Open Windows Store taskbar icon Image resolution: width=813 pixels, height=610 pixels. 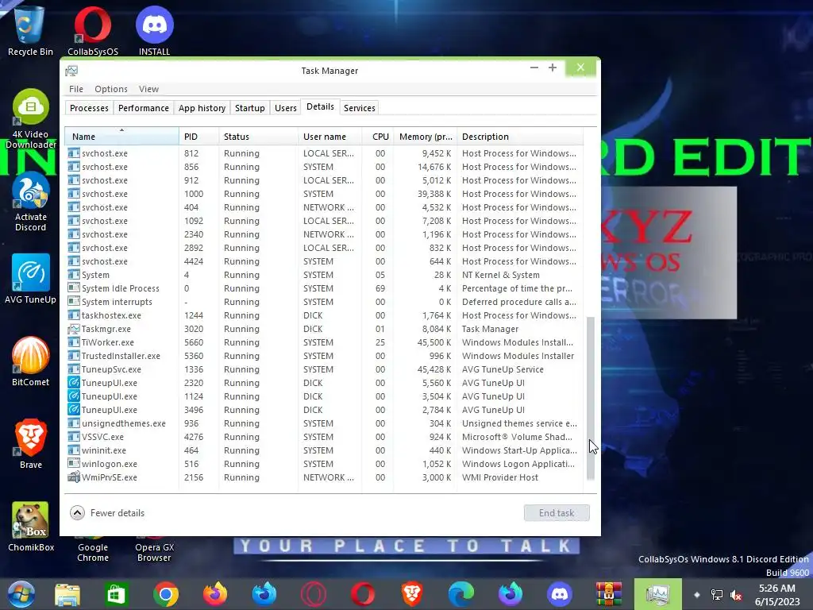point(116,594)
